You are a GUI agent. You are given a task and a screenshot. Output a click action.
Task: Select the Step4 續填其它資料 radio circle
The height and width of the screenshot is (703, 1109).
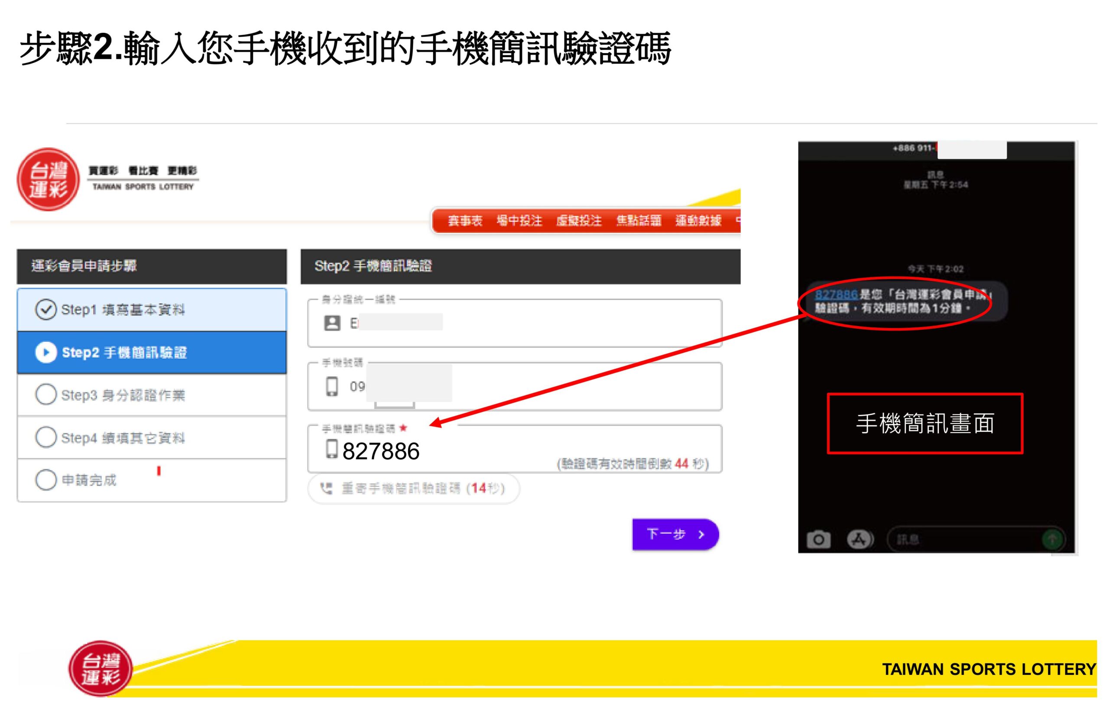(x=45, y=437)
